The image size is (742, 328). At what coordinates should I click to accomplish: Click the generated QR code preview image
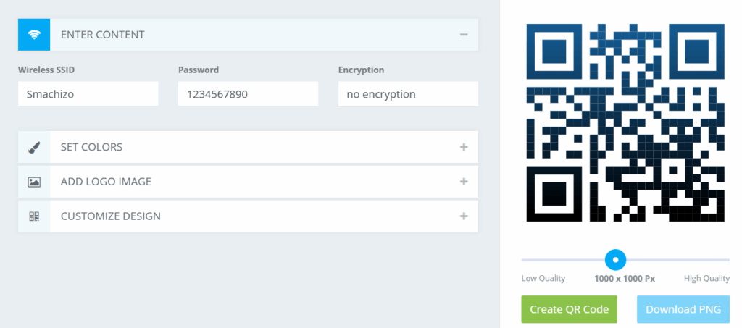(624, 122)
